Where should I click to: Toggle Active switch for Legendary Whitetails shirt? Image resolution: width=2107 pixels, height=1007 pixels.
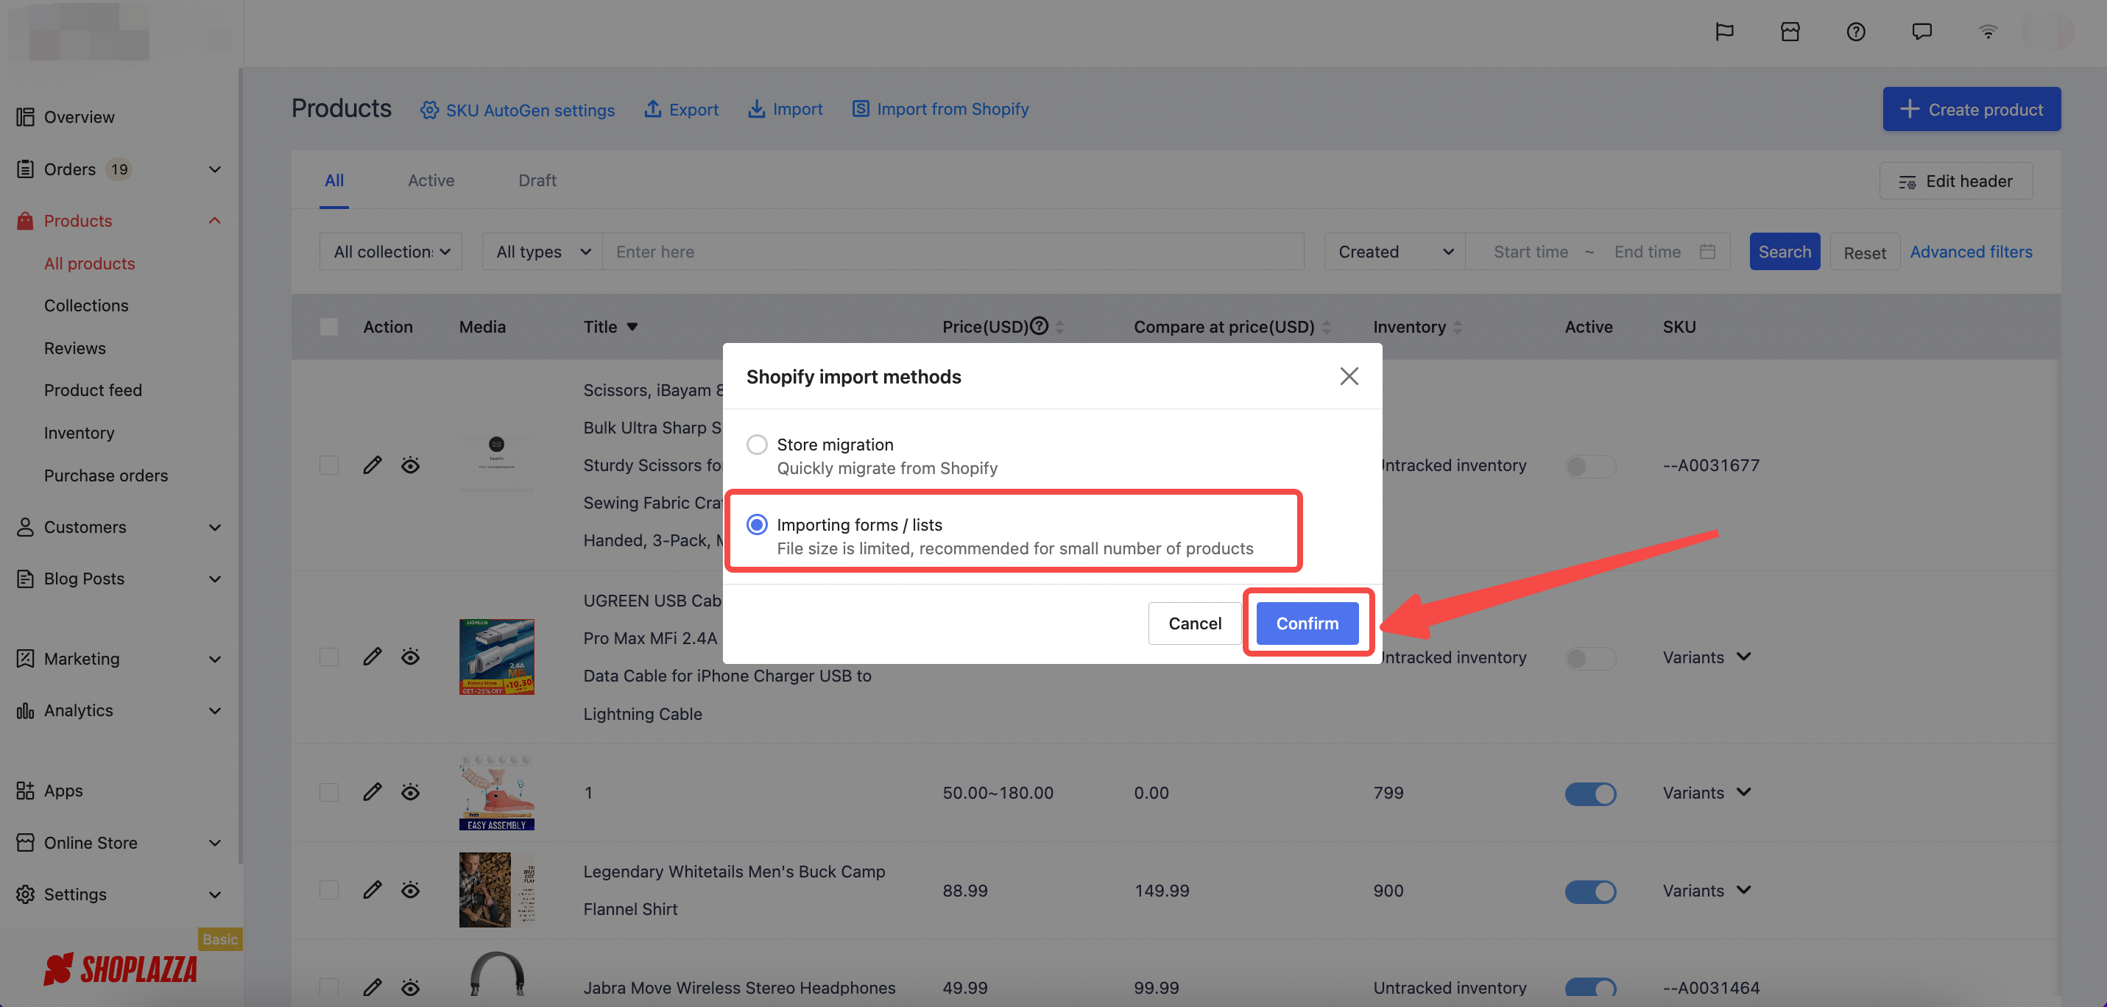[x=1590, y=891]
